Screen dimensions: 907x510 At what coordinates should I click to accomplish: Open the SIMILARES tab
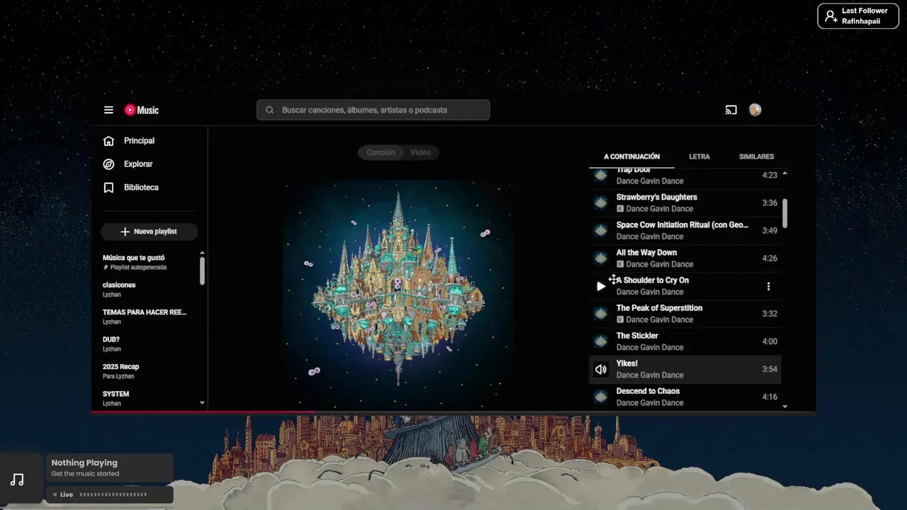click(x=756, y=157)
